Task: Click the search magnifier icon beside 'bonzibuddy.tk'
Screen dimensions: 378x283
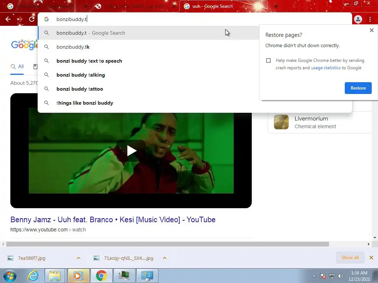Action: click(47, 47)
